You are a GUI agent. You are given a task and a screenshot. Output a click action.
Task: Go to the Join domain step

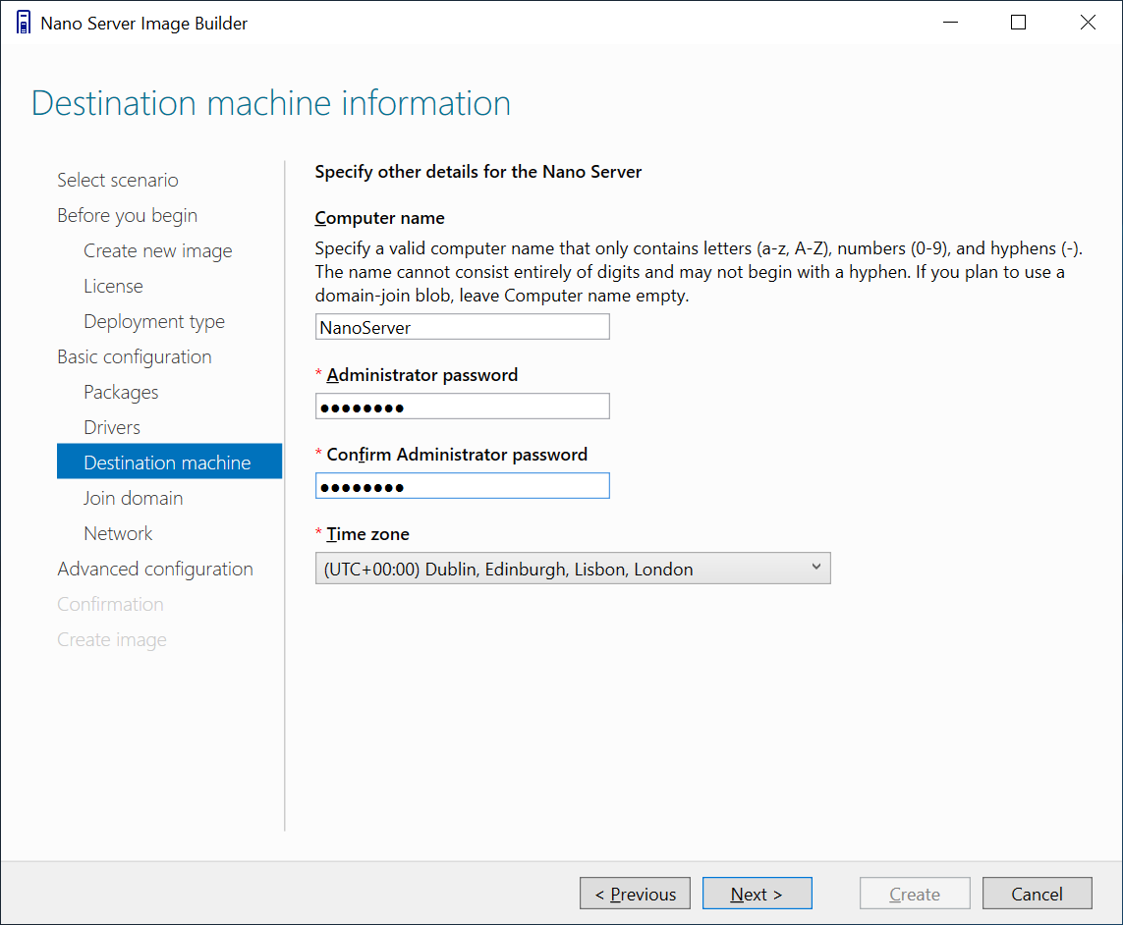click(133, 498)
